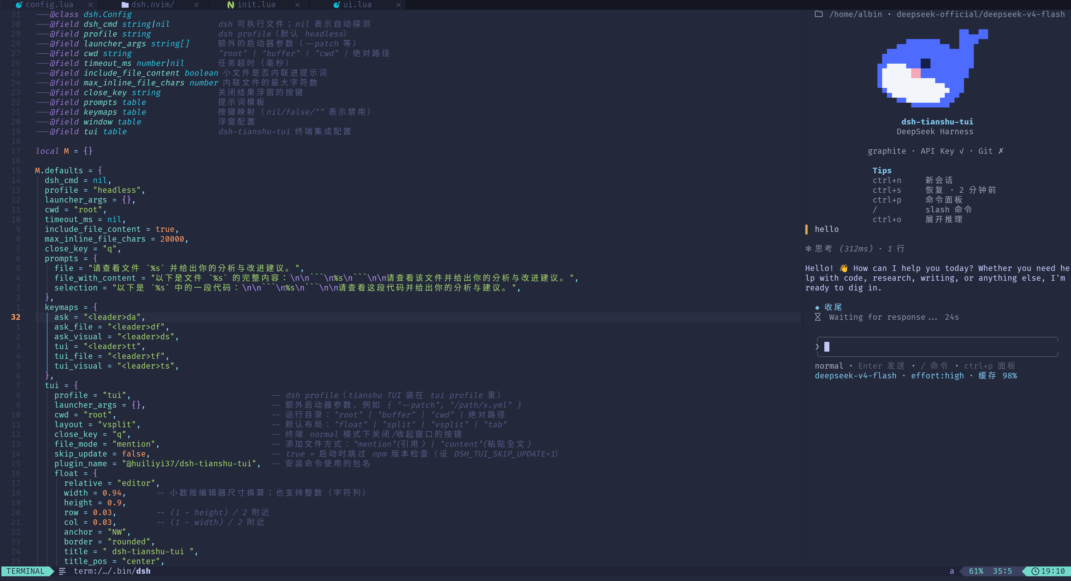
Task: Click the Lua icon on ui.lua tab
Action: click(x=336, y=4)
